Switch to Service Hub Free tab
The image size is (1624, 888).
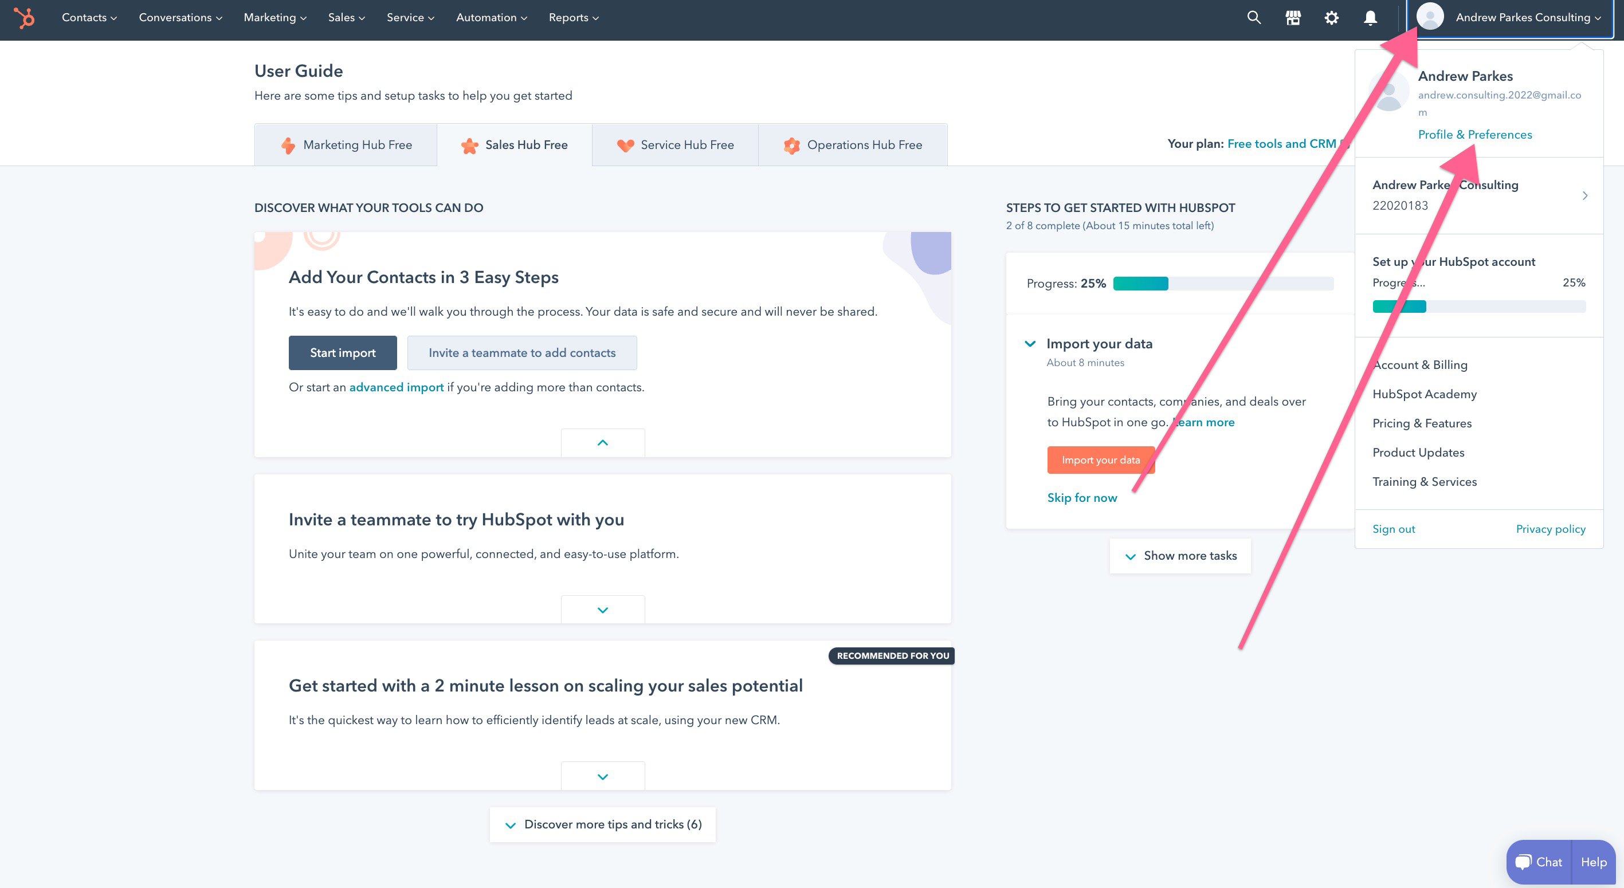[x=675, y=145]
